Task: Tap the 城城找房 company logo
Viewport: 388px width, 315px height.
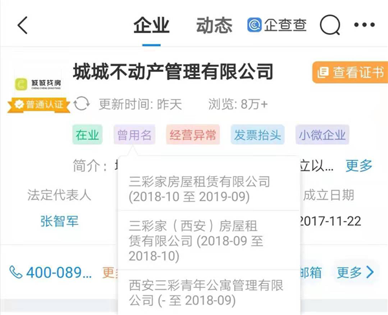Action: pos(38,84)
